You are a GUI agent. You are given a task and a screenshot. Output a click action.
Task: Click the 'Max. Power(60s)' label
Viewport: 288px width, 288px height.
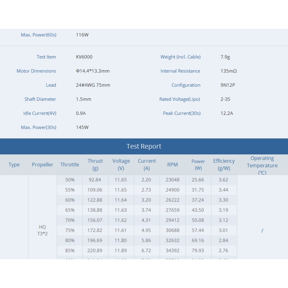pyautogui.click(x=39, y=35)
